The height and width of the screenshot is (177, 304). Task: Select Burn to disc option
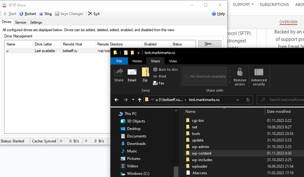(165, 70)
